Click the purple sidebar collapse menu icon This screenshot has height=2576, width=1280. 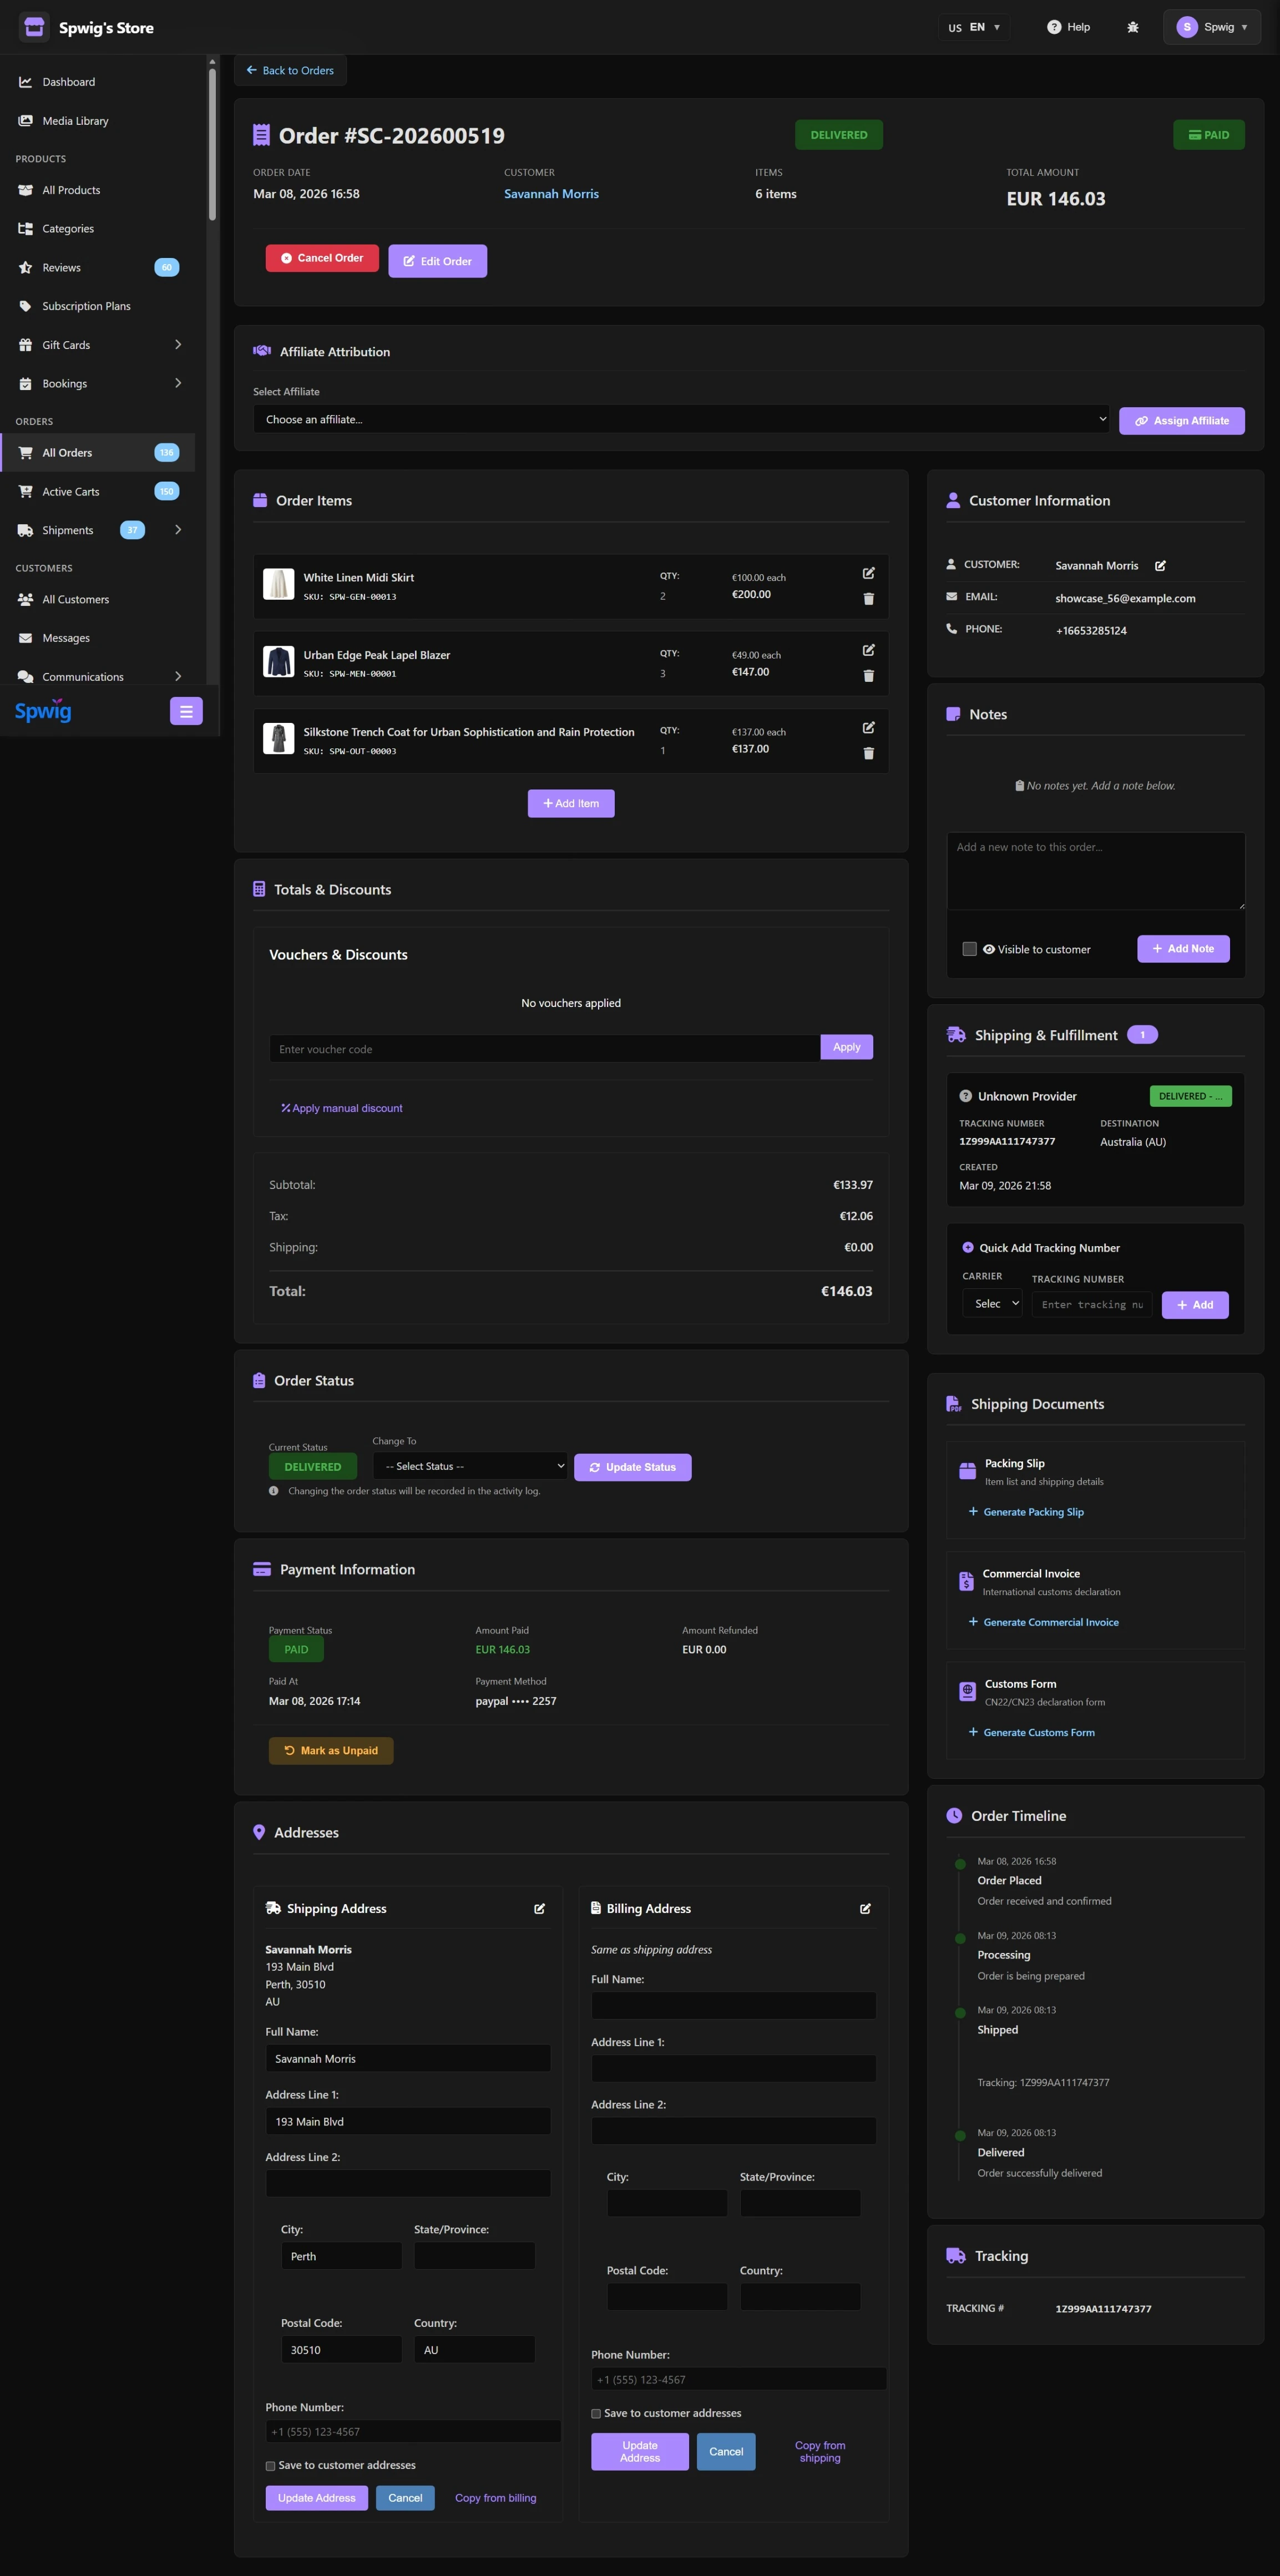click(186, 711)
